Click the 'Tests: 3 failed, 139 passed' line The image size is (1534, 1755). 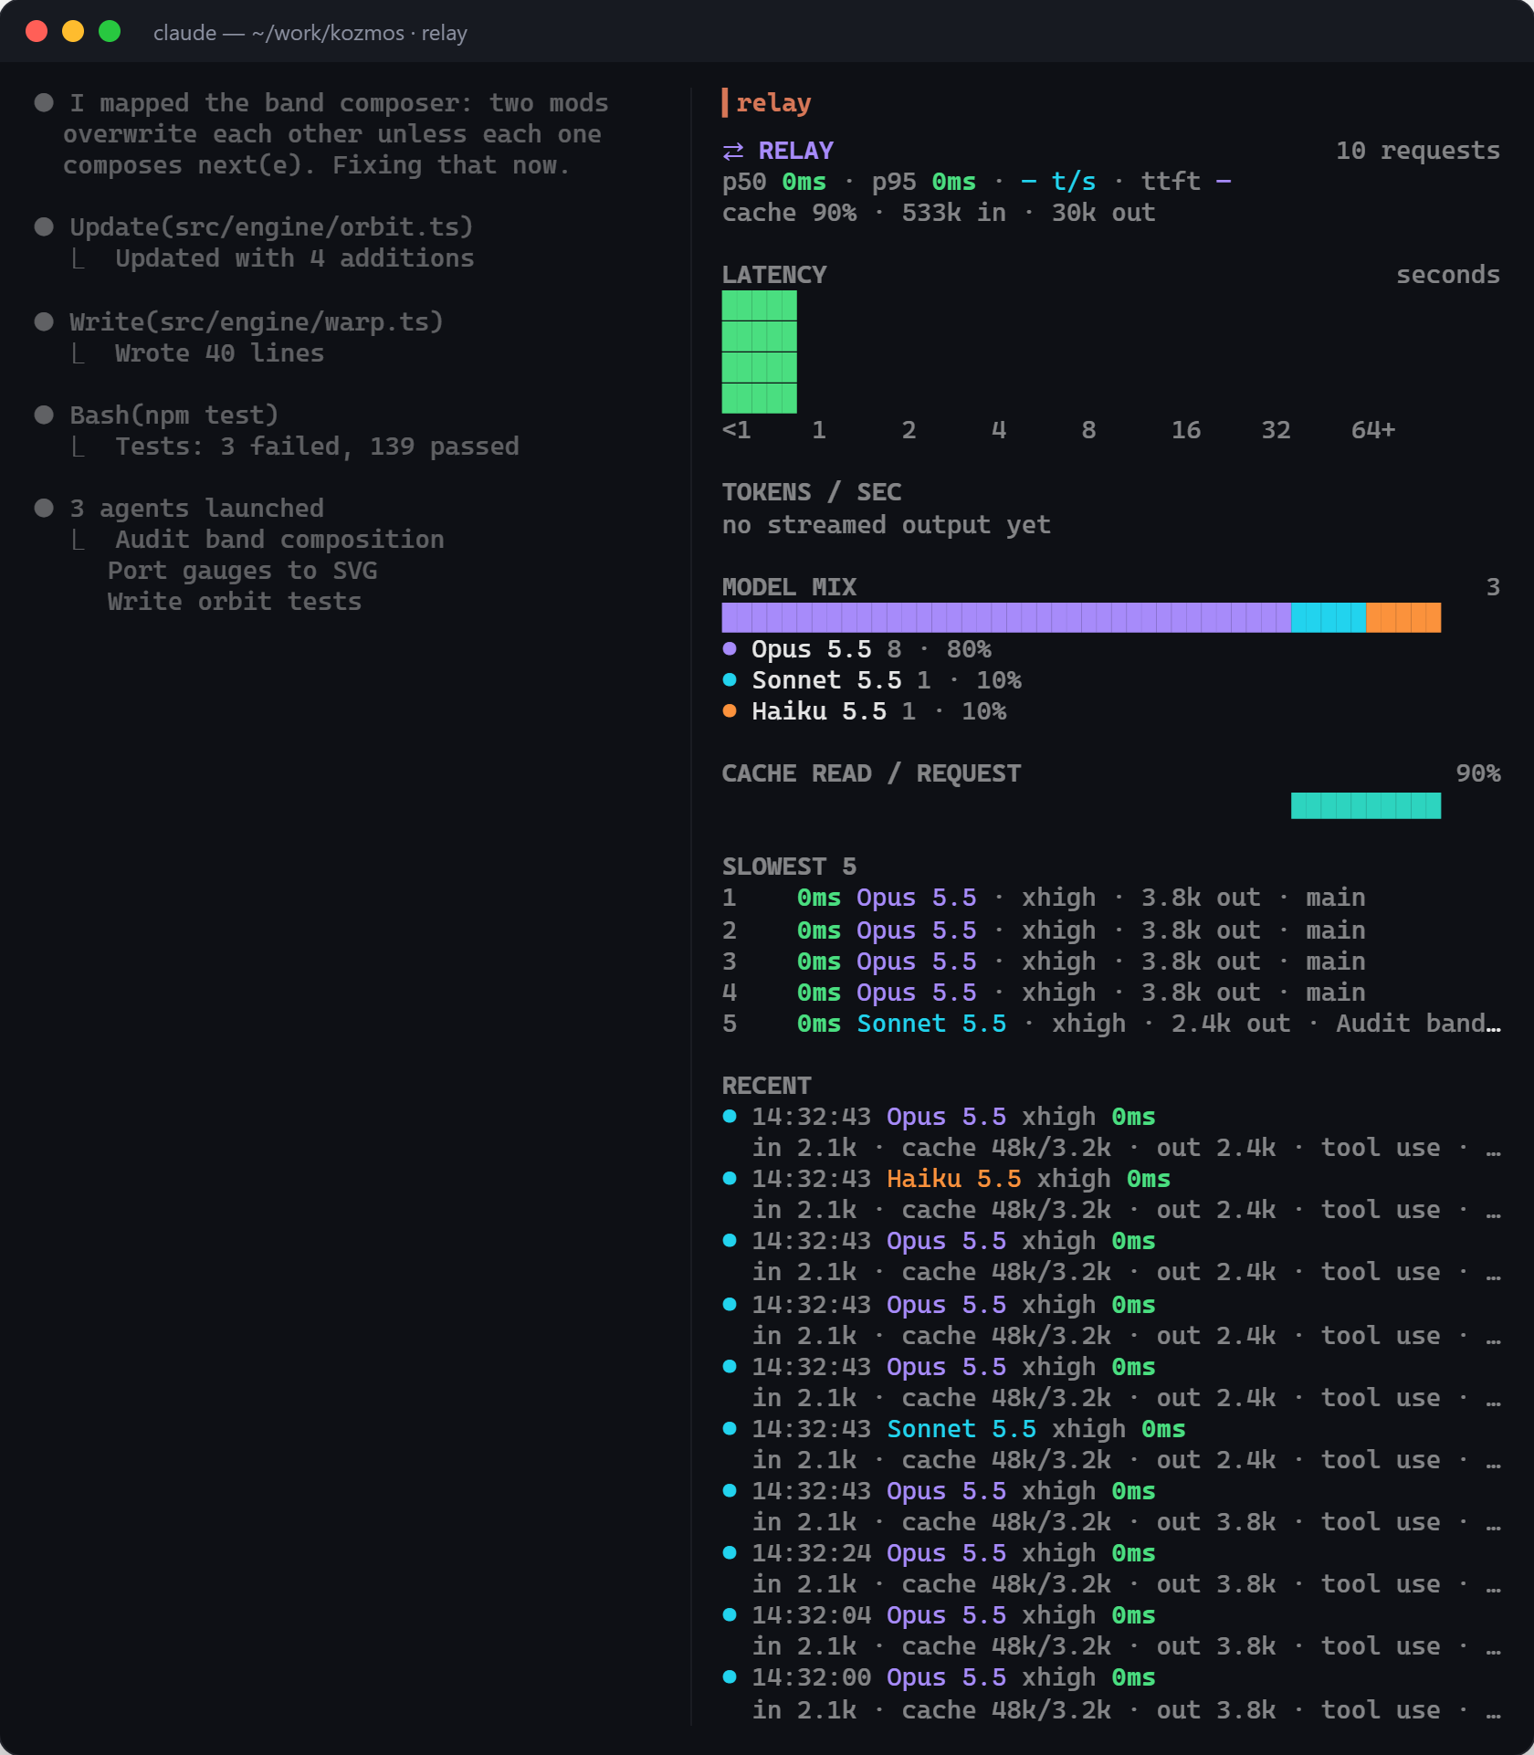coord(317,447)
